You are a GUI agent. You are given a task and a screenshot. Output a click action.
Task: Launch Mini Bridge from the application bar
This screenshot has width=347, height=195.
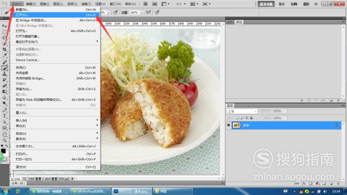click(x=155, y=4)
